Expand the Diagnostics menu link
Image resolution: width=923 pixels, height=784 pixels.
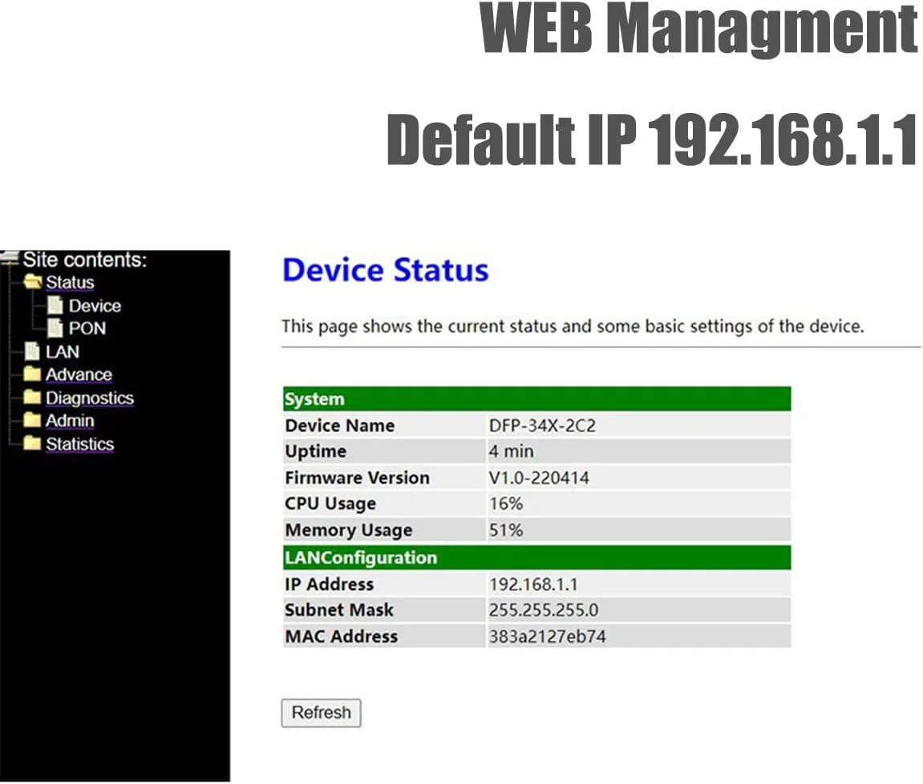(89, 398)
